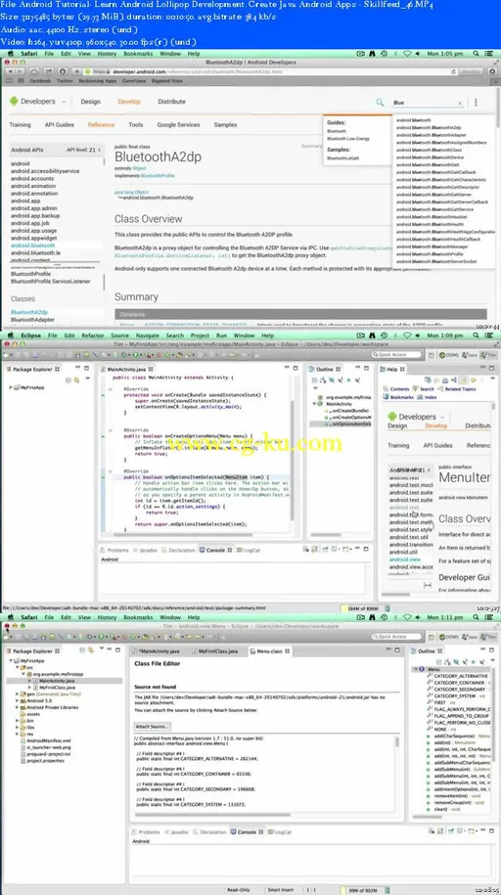Collapse the org.example.myfirstapp package node
Image resolution: width=501 pixels, height=895 pixels.
tap(23, 674)
